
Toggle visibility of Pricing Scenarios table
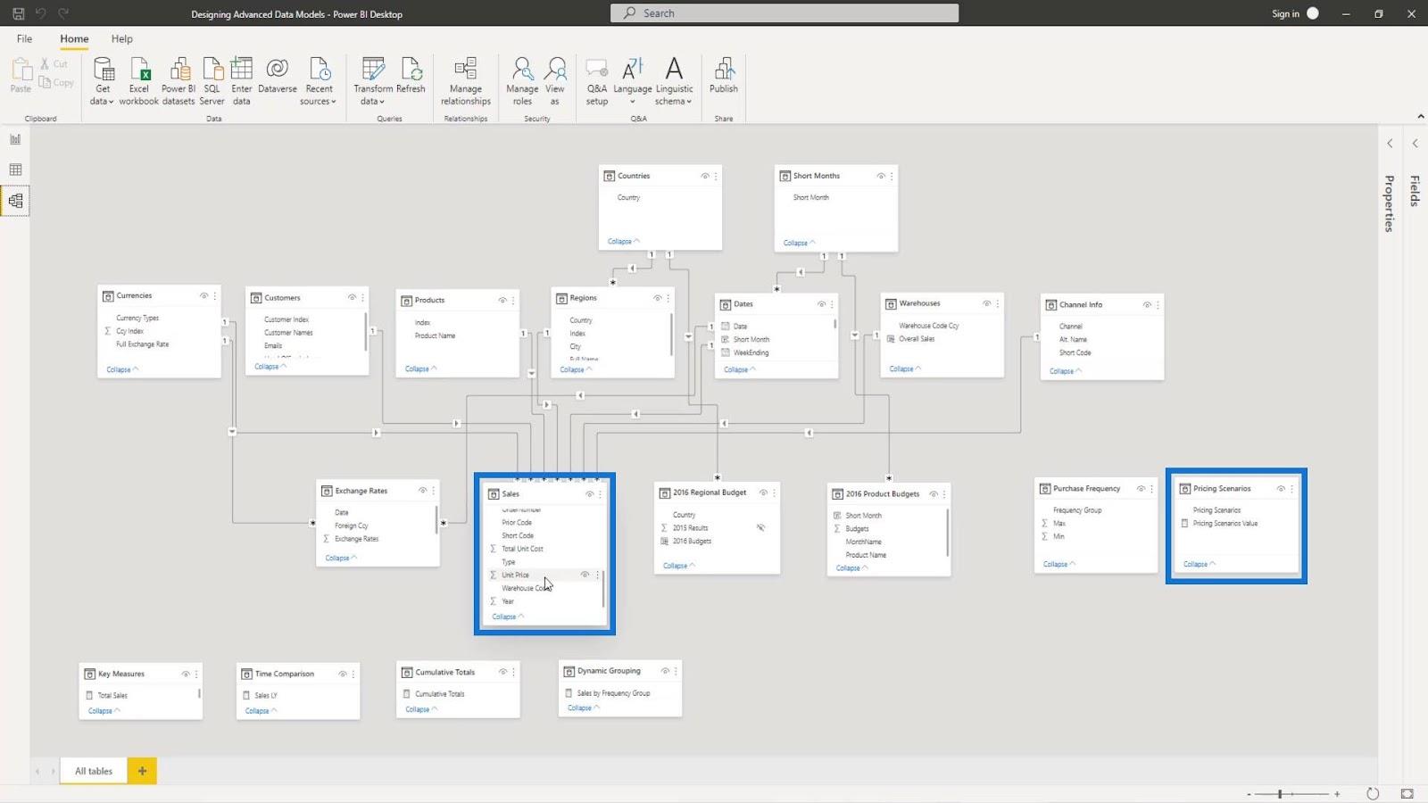[1281, 488]
